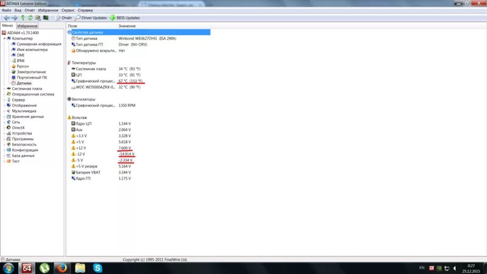Screen dimensions: 487x274
Task: Click the green Up arrow toolbar icon
Action: tap(23, 18)
